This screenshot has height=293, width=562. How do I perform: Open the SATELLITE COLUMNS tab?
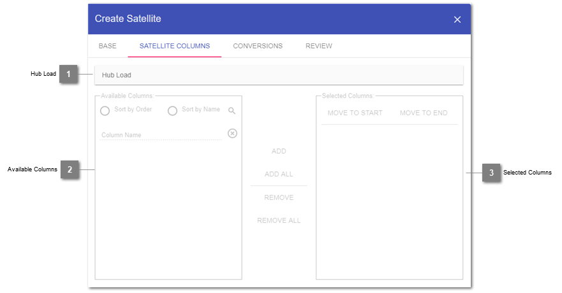(x=174, y=46)
